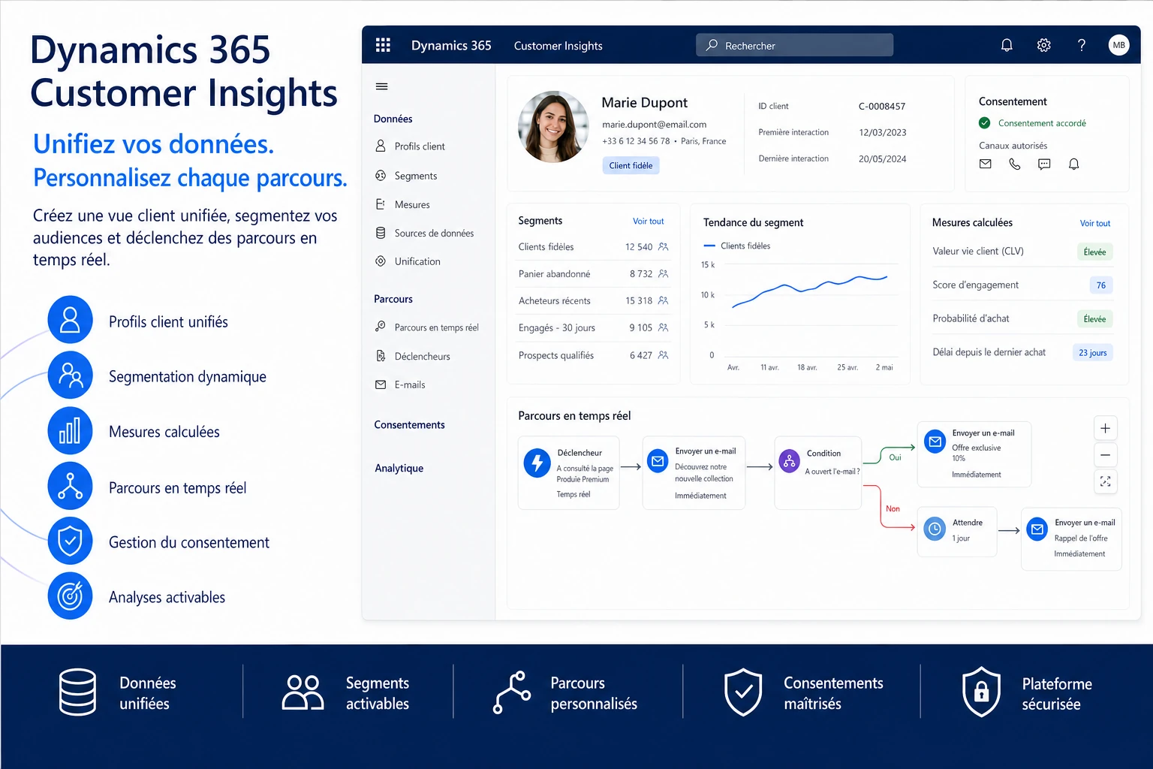Click the 23 jours badge
The height and width of the screenshot is (769, 1153).
click(1093, 353)
